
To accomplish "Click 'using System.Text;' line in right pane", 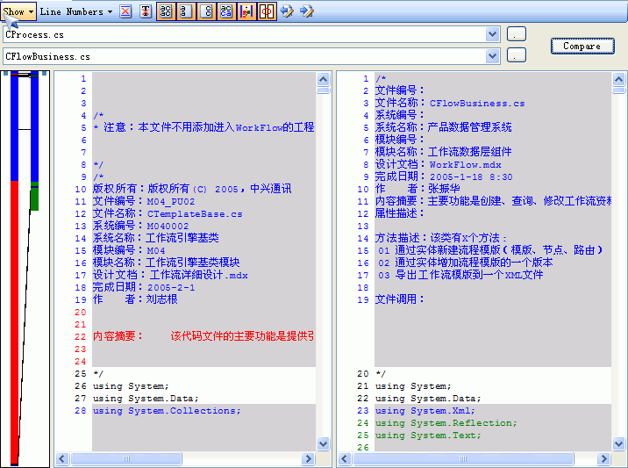I will 428,436.
